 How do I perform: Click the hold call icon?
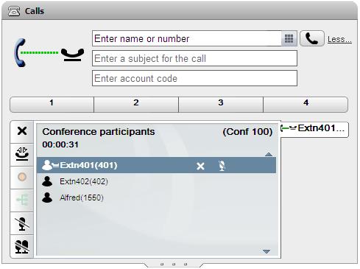[x=22, y=154]
